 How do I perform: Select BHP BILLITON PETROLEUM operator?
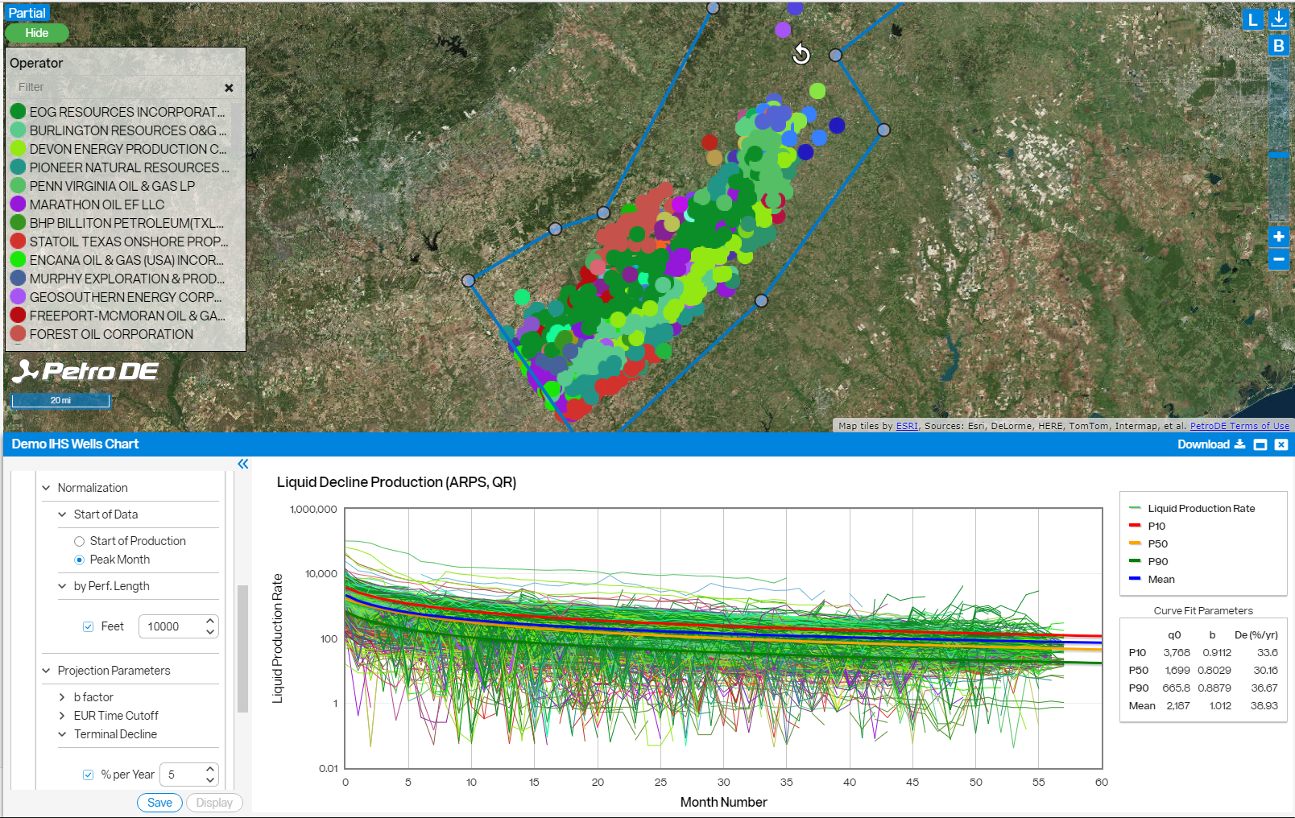click(127, 223)
